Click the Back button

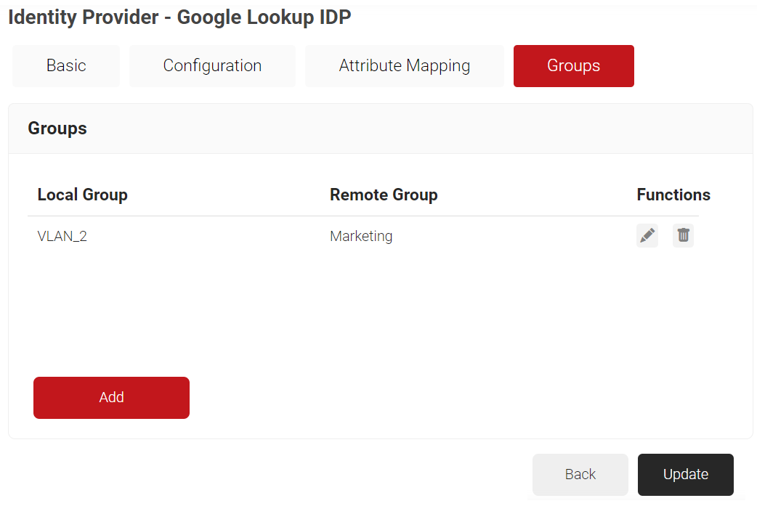(x=580, y=474)
